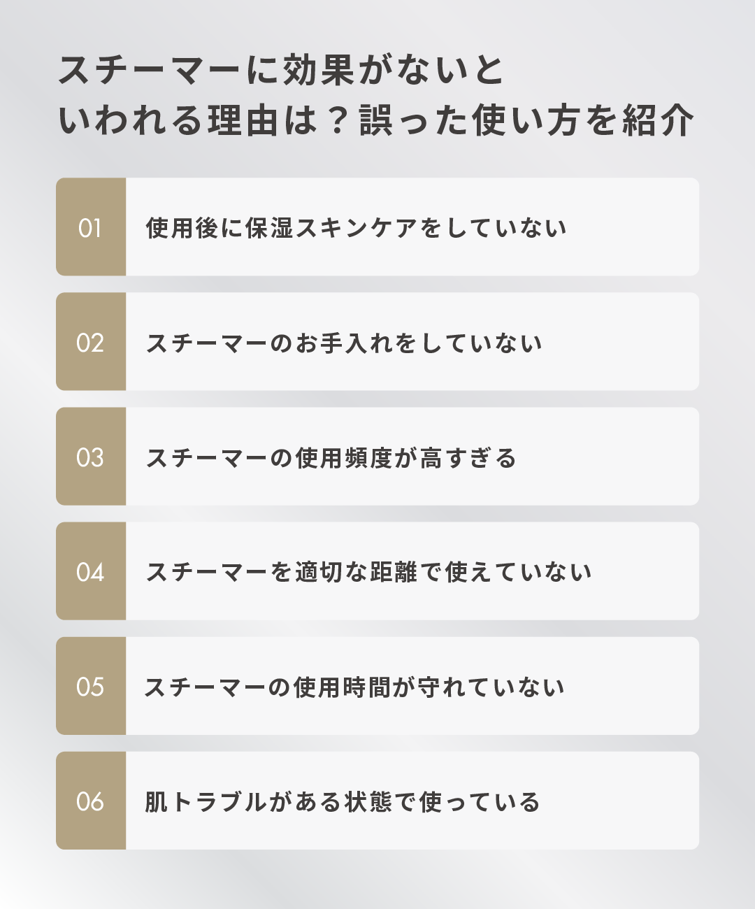Choose the 肌トラブルがある状態で使っている item text
The width and height of the screenshot is (755, 909).
(343, 801)
